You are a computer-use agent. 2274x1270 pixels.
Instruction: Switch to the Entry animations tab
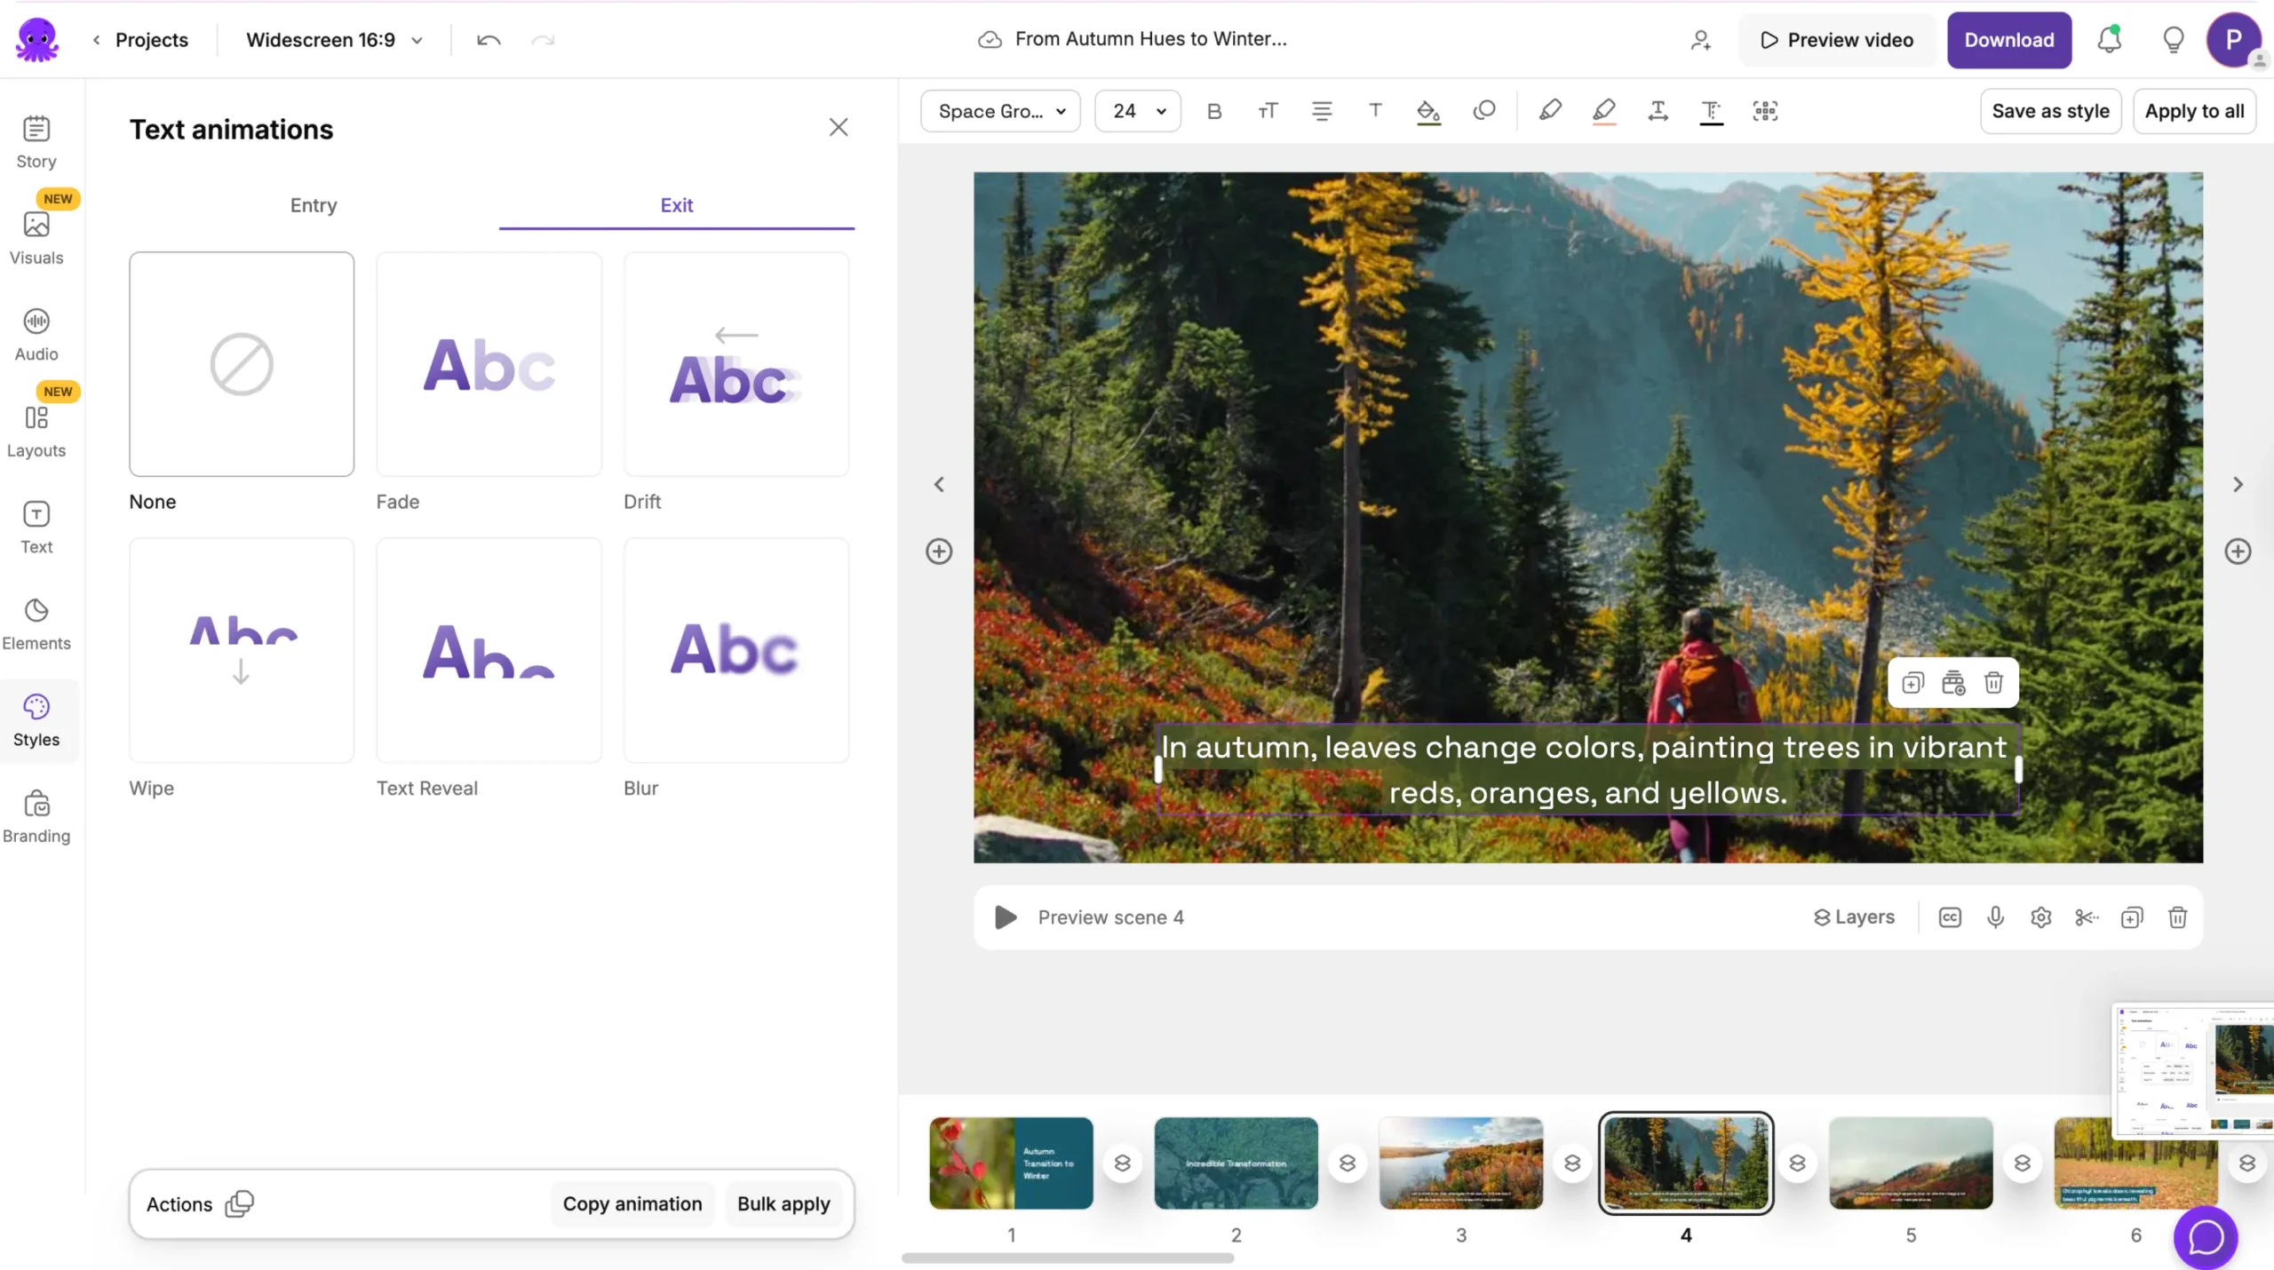click(313, 205)
